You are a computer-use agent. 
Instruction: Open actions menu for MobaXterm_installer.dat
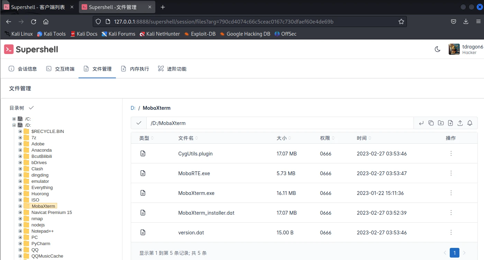pos(451,213)
